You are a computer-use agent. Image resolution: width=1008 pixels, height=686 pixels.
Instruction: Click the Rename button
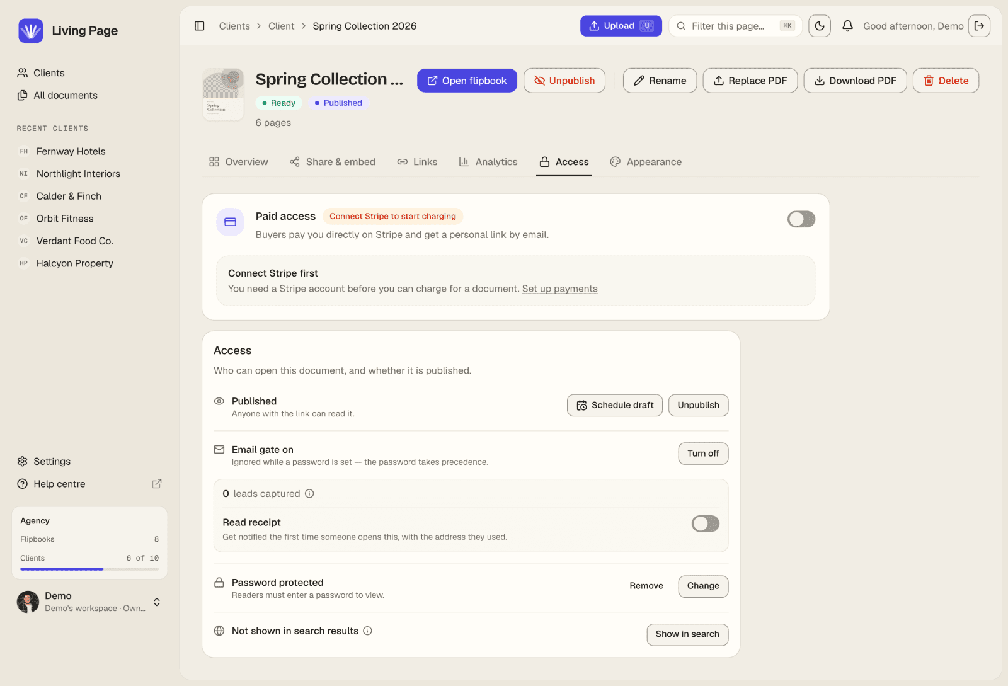point(660,81)
